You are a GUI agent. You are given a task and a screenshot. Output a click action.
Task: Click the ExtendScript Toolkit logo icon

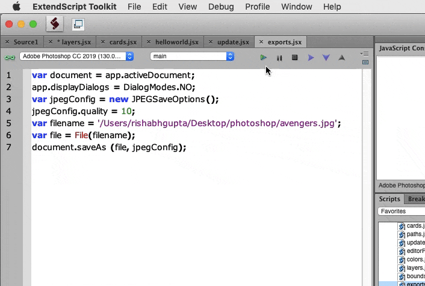click(x=55, y=24)
